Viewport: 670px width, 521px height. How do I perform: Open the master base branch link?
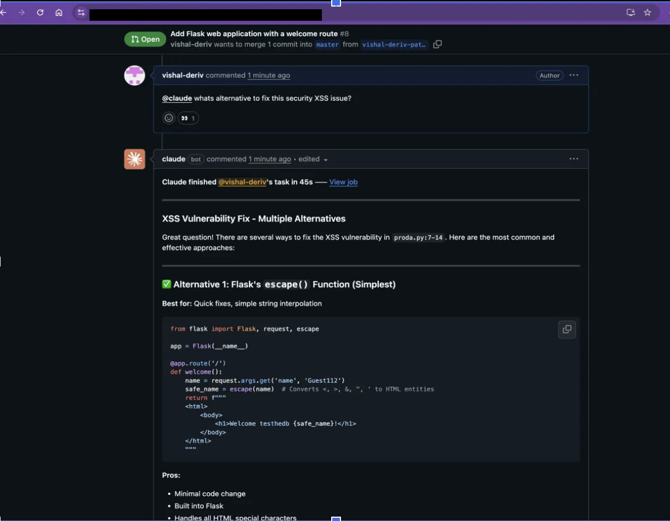(327, 45)
